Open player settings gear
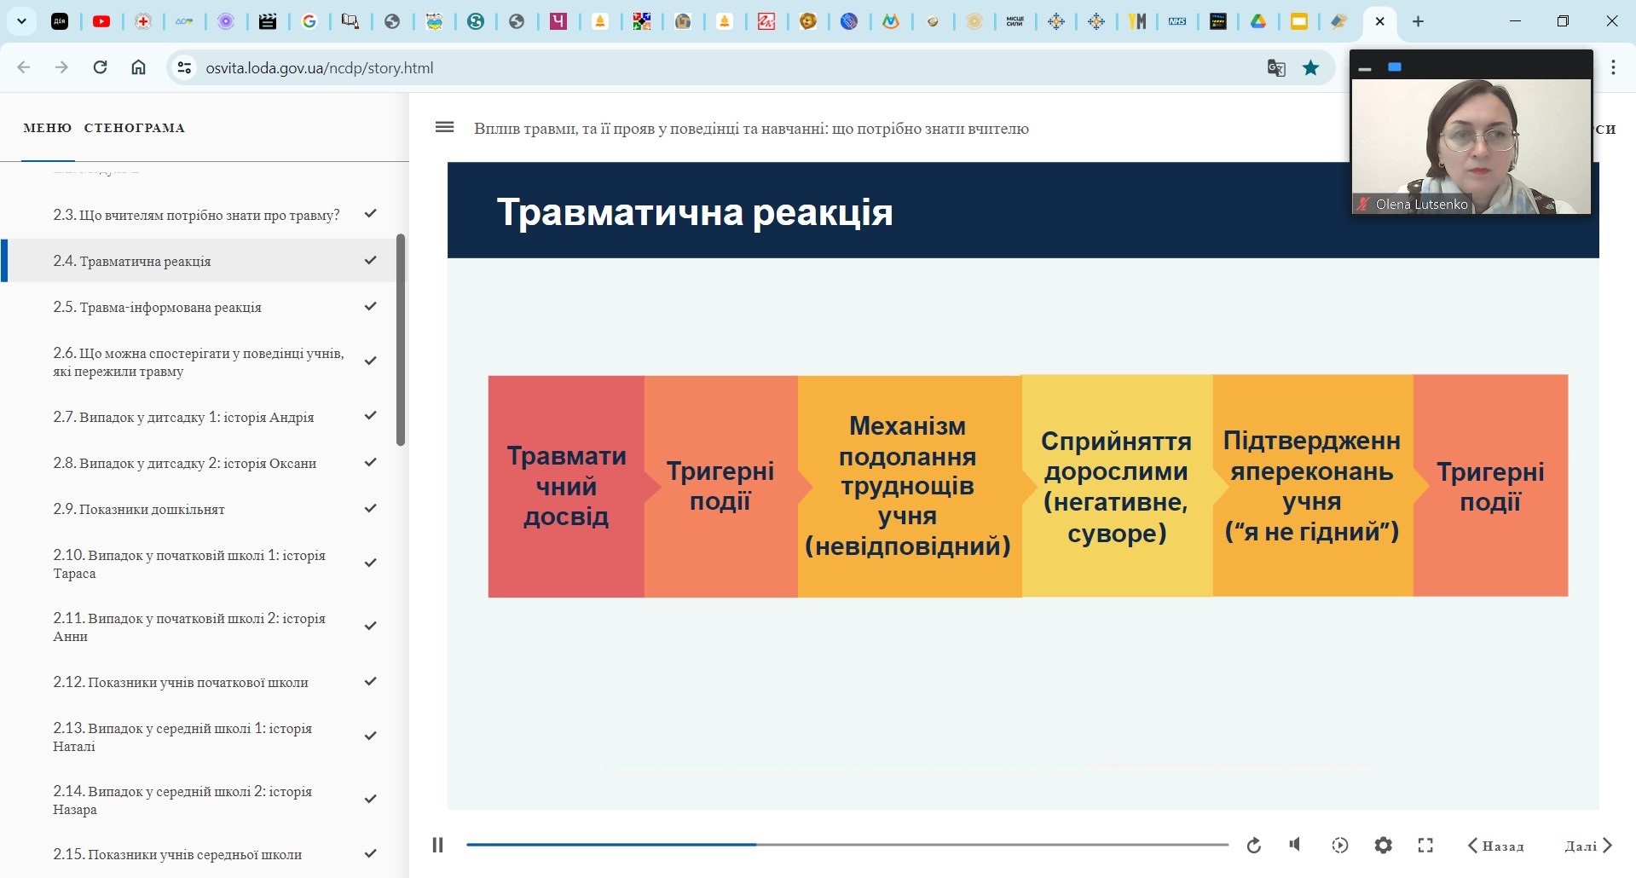Screen dimensions: 1636x878 (x=1383, y=845)
